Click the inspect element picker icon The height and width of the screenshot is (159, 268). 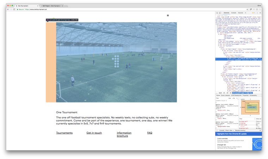(x=218, y=13)
